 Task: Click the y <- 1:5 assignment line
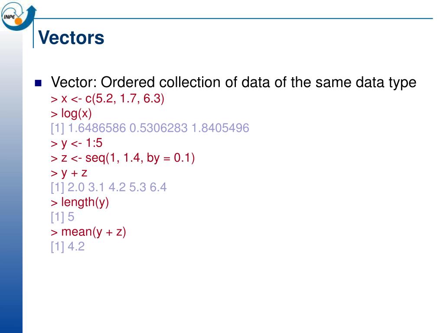(76, 143)
